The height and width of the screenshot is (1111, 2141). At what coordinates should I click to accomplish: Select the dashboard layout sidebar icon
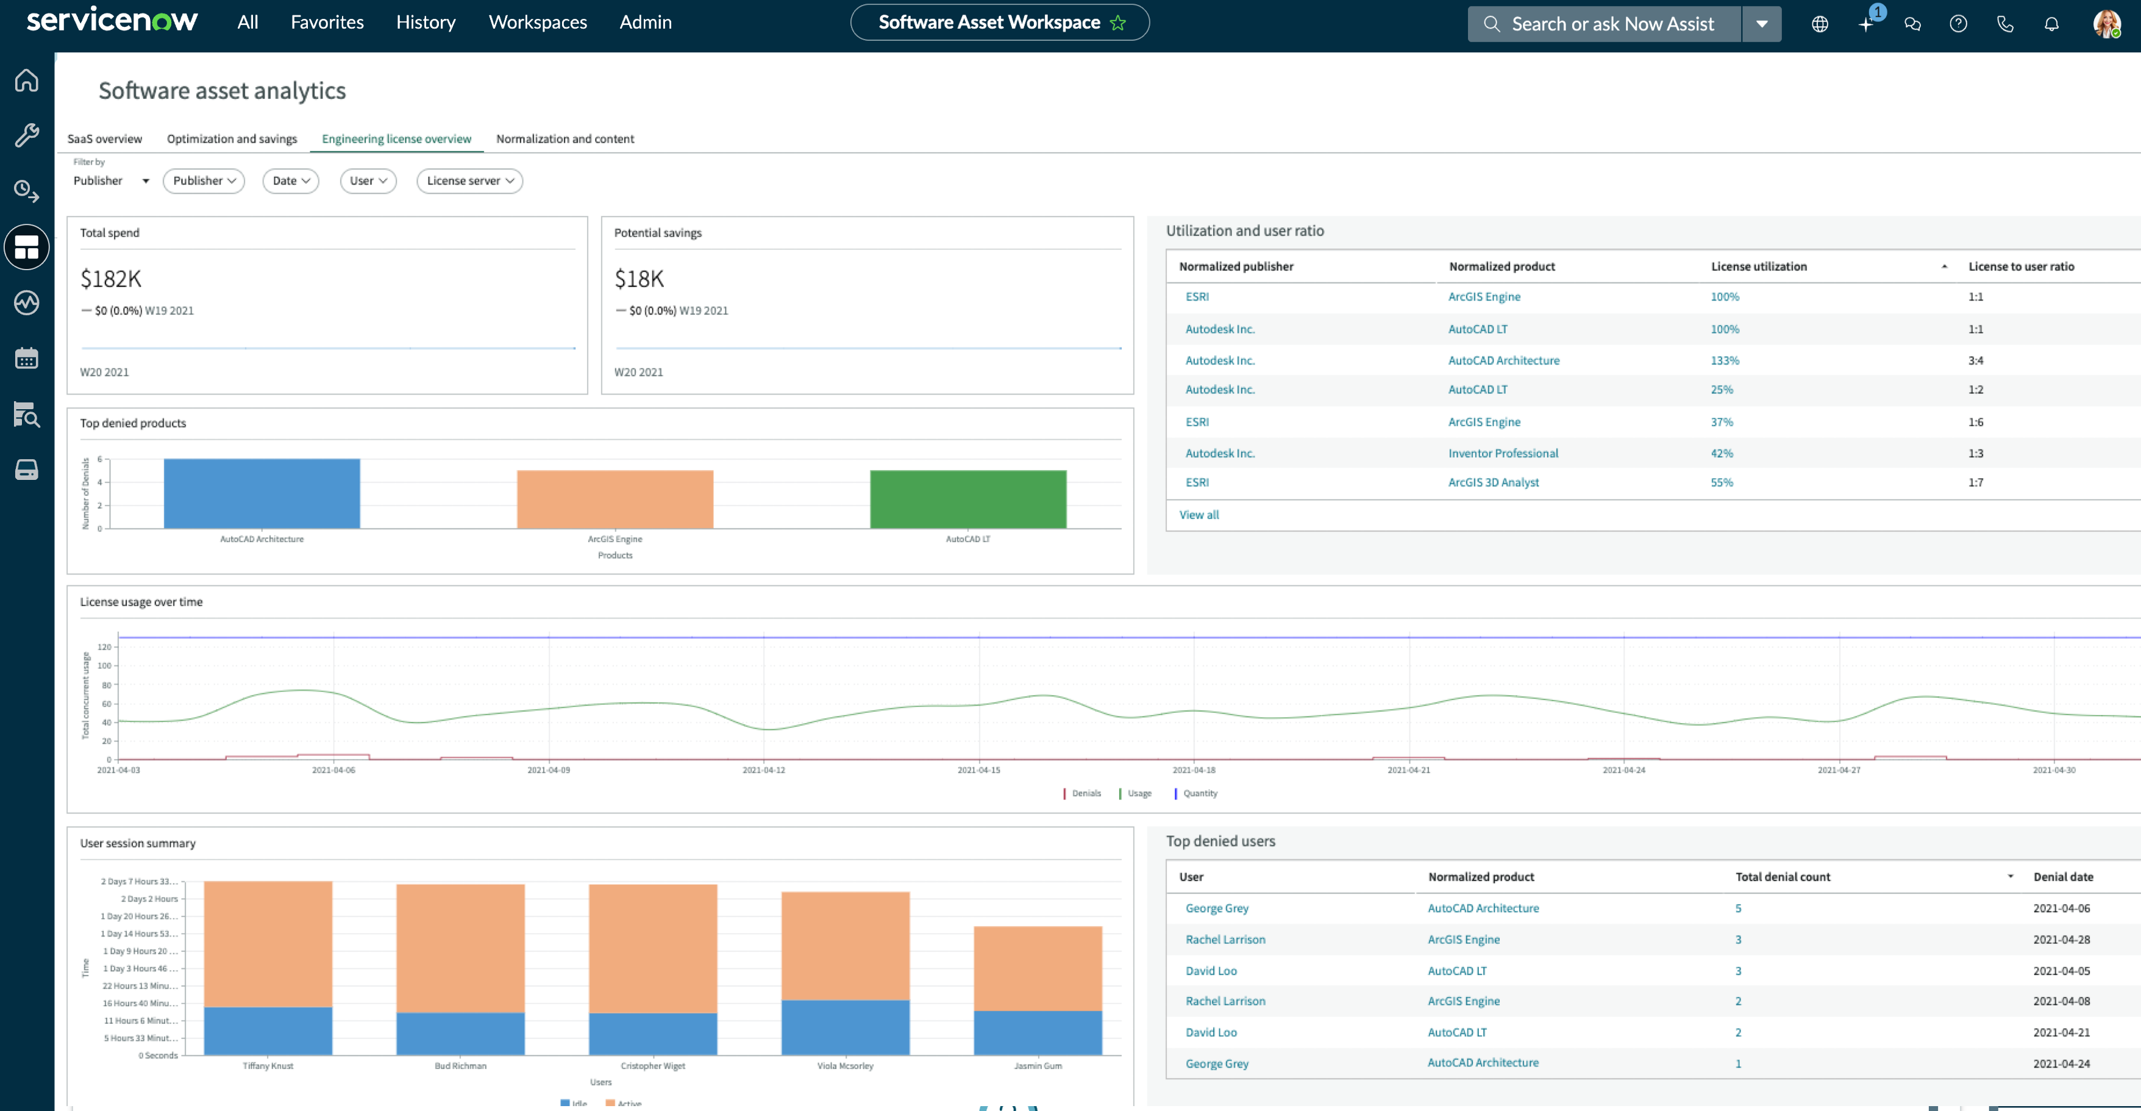click(27, 247)
